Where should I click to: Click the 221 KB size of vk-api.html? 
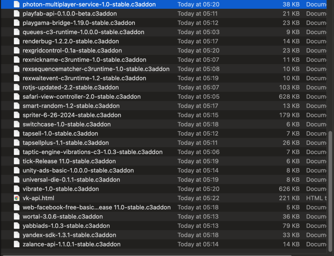[289, 198]
